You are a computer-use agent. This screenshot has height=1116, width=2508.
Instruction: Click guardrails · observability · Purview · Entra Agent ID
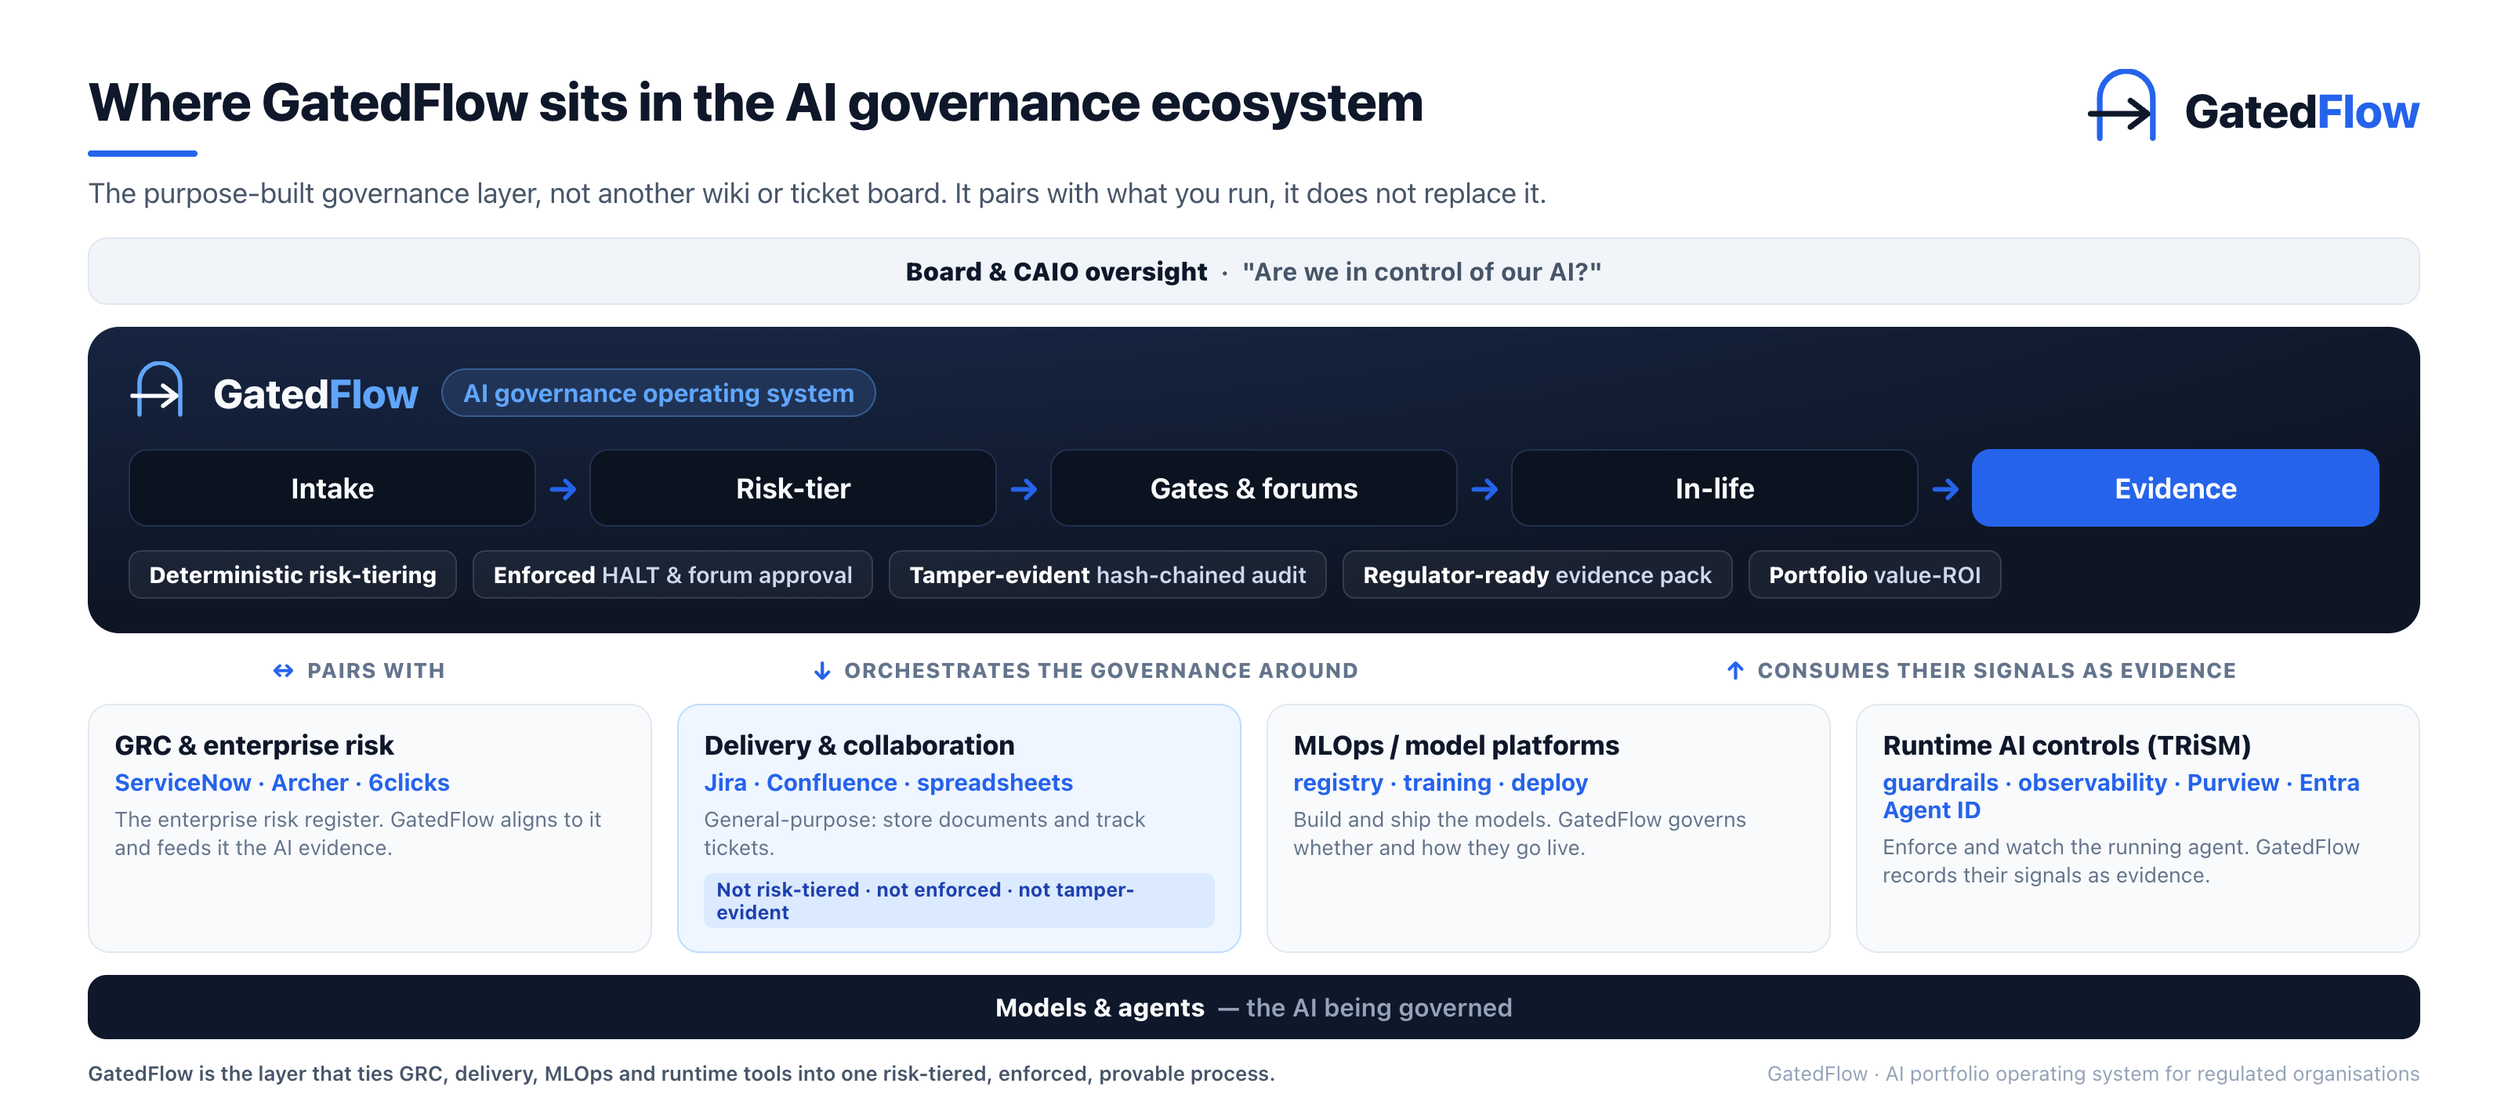(x=2121, y=796)
